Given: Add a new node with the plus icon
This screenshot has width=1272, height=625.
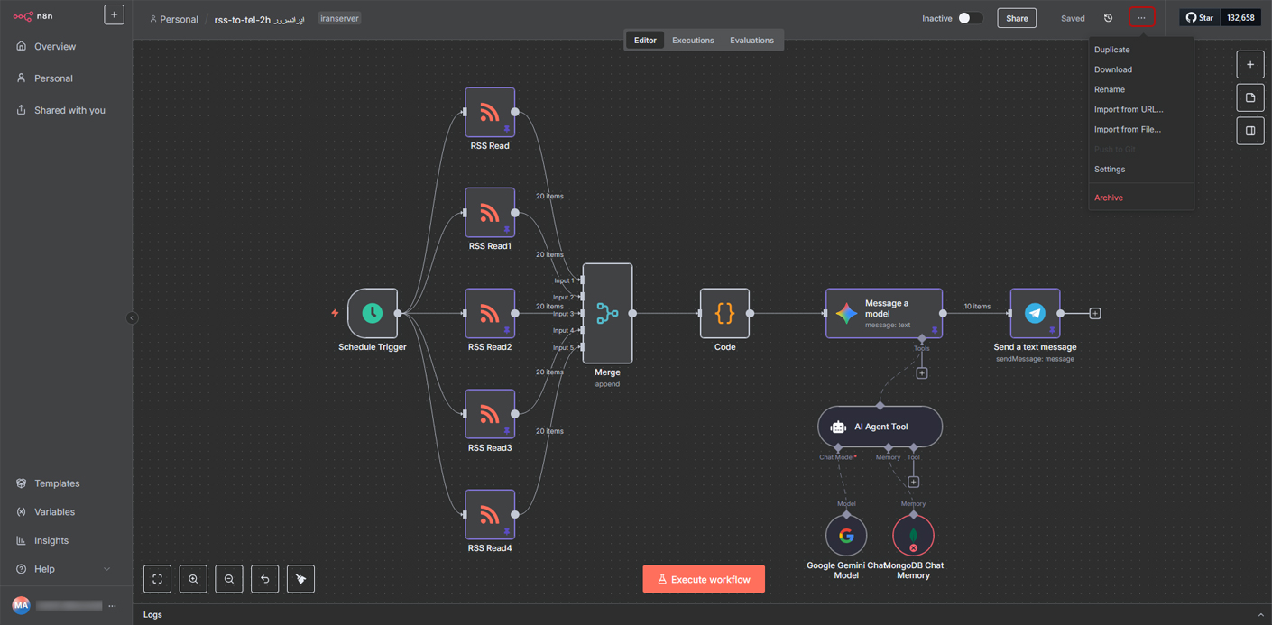Looking at the screenshot, I should pyautogui.click(x=1250, y=64).
